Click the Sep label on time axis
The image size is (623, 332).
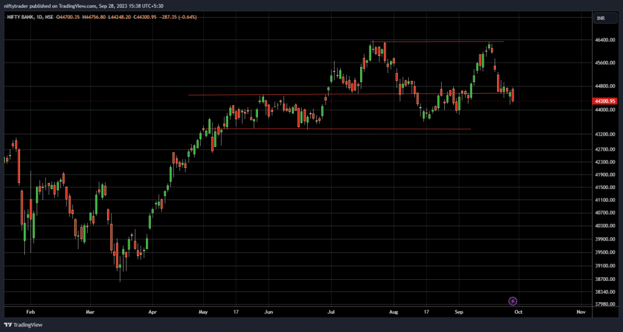[459, 312]
